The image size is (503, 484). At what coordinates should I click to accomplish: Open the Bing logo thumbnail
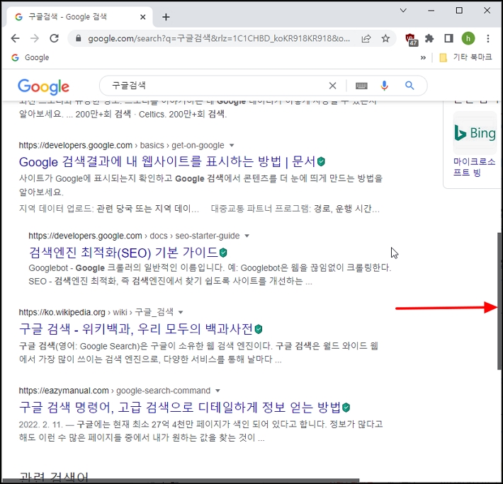[475, 133]
